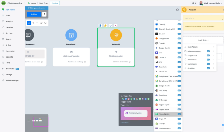The height and width of the screenshot is (132, 224).
Task: Click the play icon above Action #1
Action: pos(100,25)
